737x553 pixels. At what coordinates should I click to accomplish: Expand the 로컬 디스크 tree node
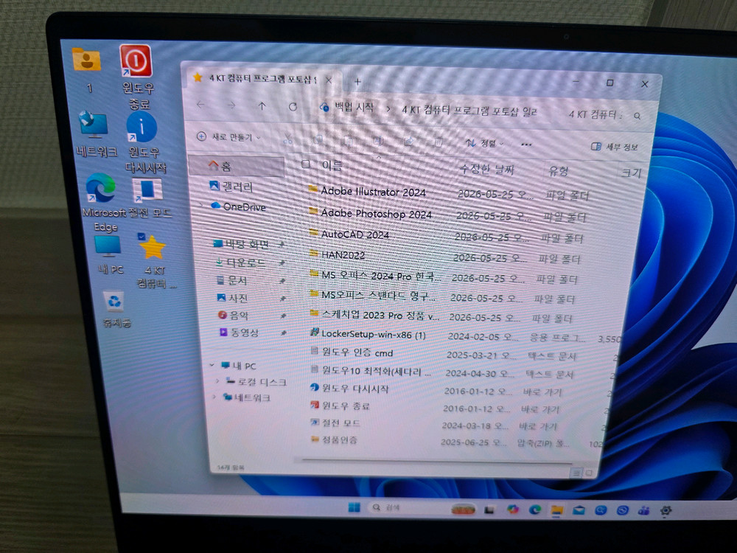(217, 380)
